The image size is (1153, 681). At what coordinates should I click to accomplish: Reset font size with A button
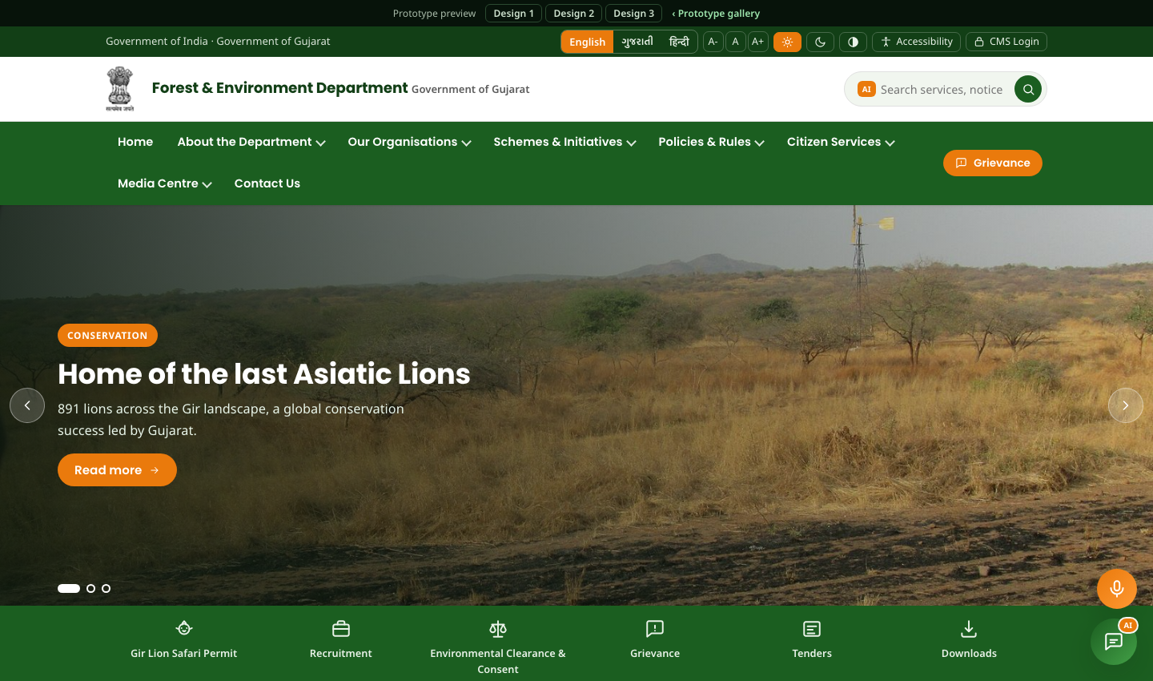point(736,42)
